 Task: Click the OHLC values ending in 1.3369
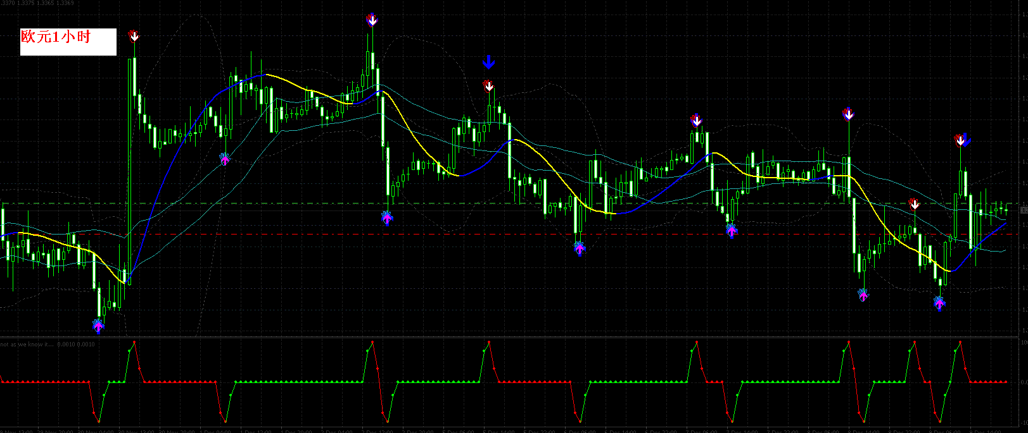coord(37,3)
